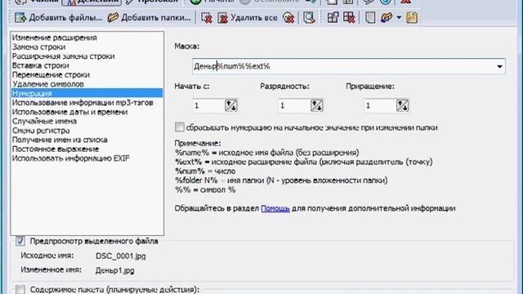This screenshot has height=294, width=523.
Task: Choose Использование даты и времени action
Action: pyautogui.click(x=87, y=112)
